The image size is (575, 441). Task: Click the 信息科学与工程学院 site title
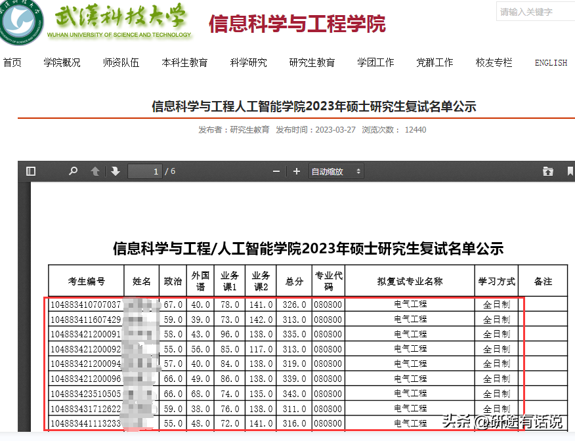click(297, 24)
